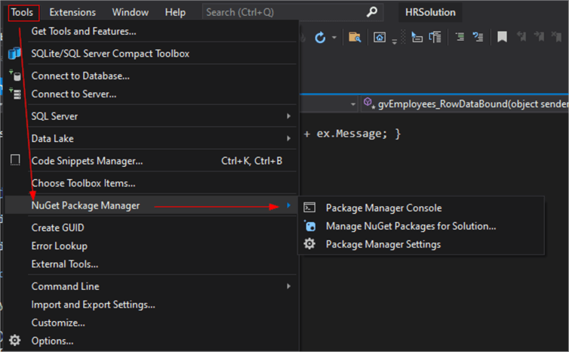Click the Connect to Database icon
The height and width of the screenshot is (352, 569).
[14, 76]
